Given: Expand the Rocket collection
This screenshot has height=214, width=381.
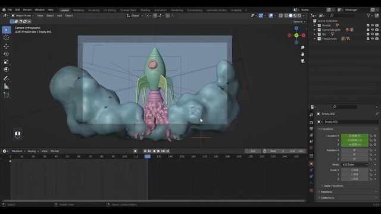Looking at the screenshot, I should (x=315, y=25).
